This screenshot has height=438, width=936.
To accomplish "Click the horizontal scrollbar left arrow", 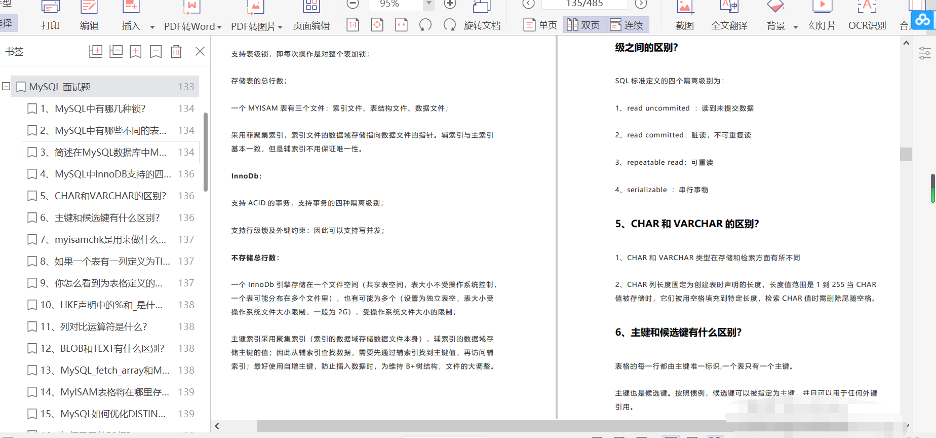I will click(217, 426).
